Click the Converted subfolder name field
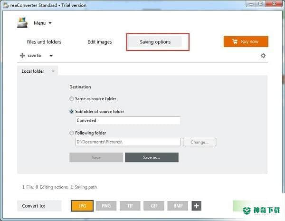 pyautogui.click(x=128, y=120)
